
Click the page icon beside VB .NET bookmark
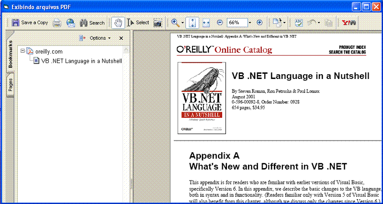click(36, 61)
